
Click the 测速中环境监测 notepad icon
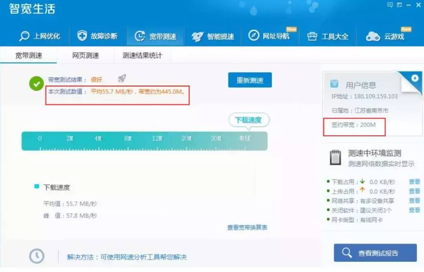(335, 157)
